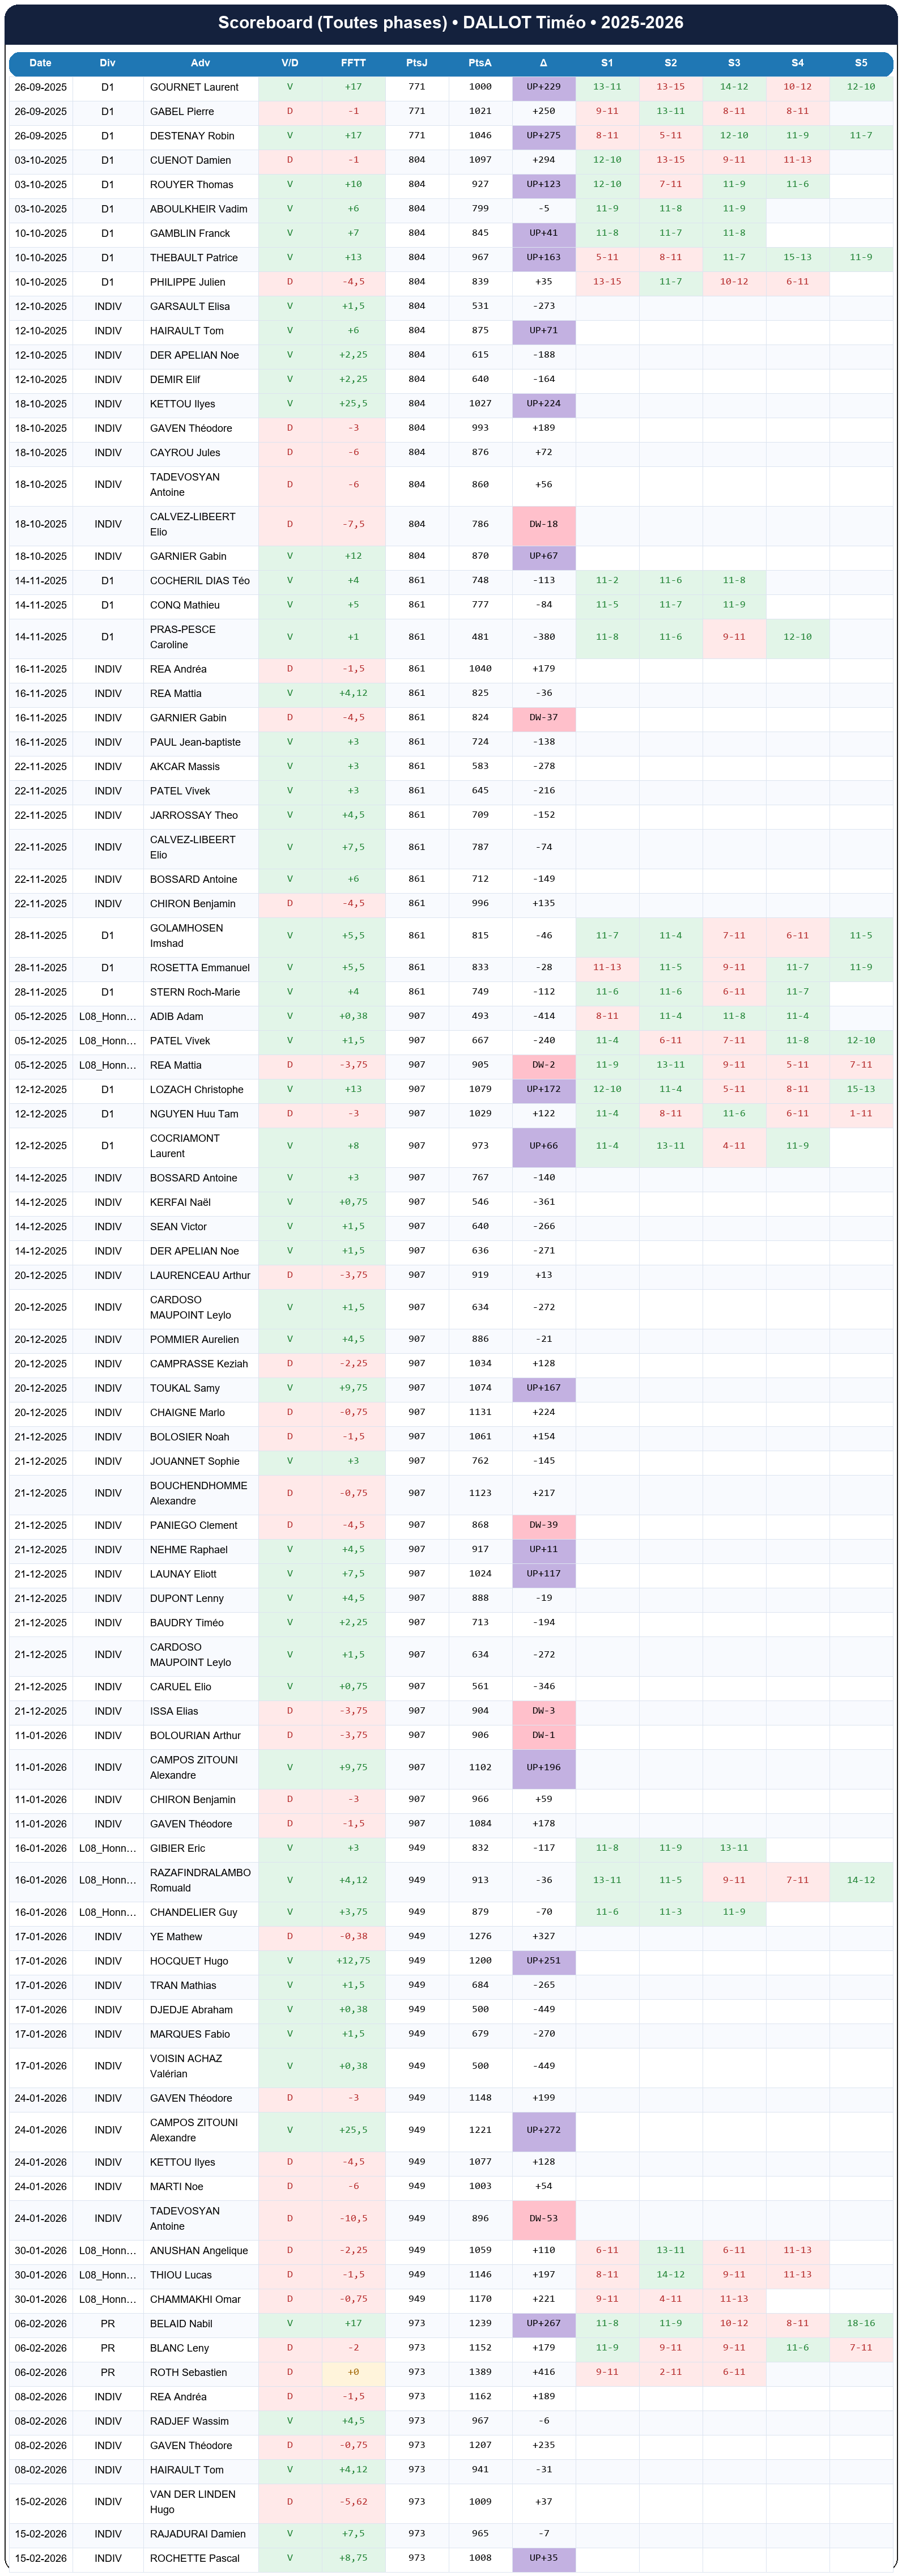The width and height of the screenshot is (902, 2576).
Task: Sort by the Adv column header
Action: 200,63
